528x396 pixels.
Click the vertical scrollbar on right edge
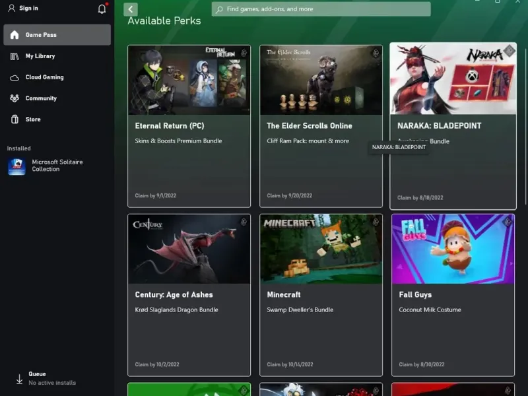point(525,126)
